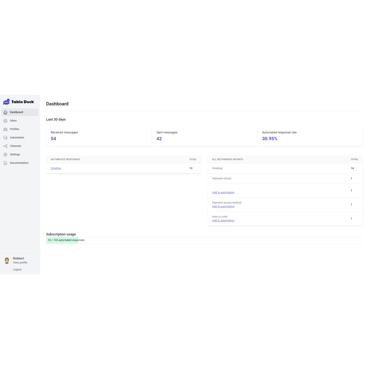
Task: Click the subscription usage progress bar
Action: point(204,240)
